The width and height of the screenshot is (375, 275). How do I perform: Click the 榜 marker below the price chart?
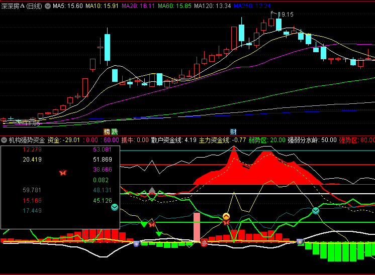coord(107,131)
